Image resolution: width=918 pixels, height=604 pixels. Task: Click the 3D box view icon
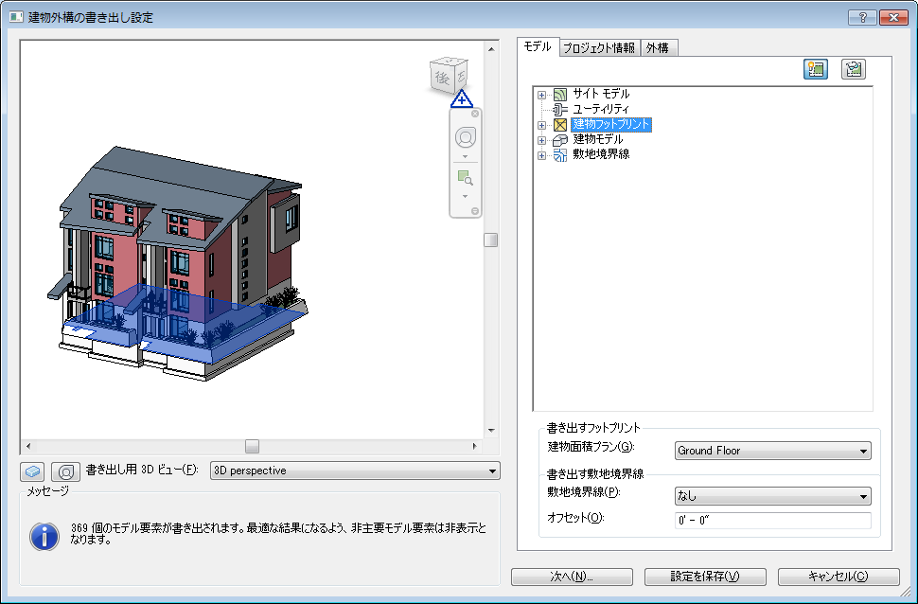[x=32, y=471]
